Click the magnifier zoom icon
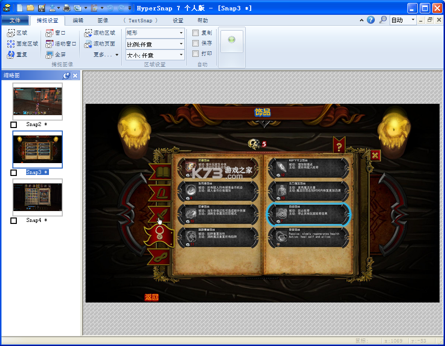The height and width of the screenshot is (346, 445). point(383,20)
